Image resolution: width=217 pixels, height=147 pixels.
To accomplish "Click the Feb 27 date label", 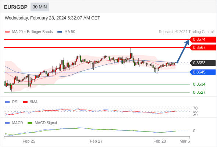I will (x=96, y=141).
